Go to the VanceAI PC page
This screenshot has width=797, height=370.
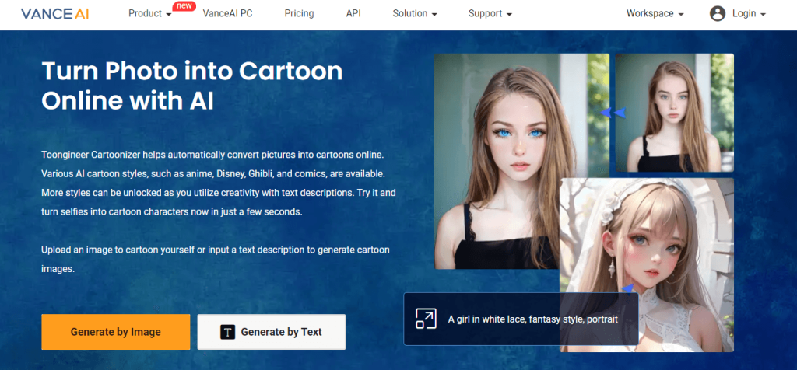227,14
